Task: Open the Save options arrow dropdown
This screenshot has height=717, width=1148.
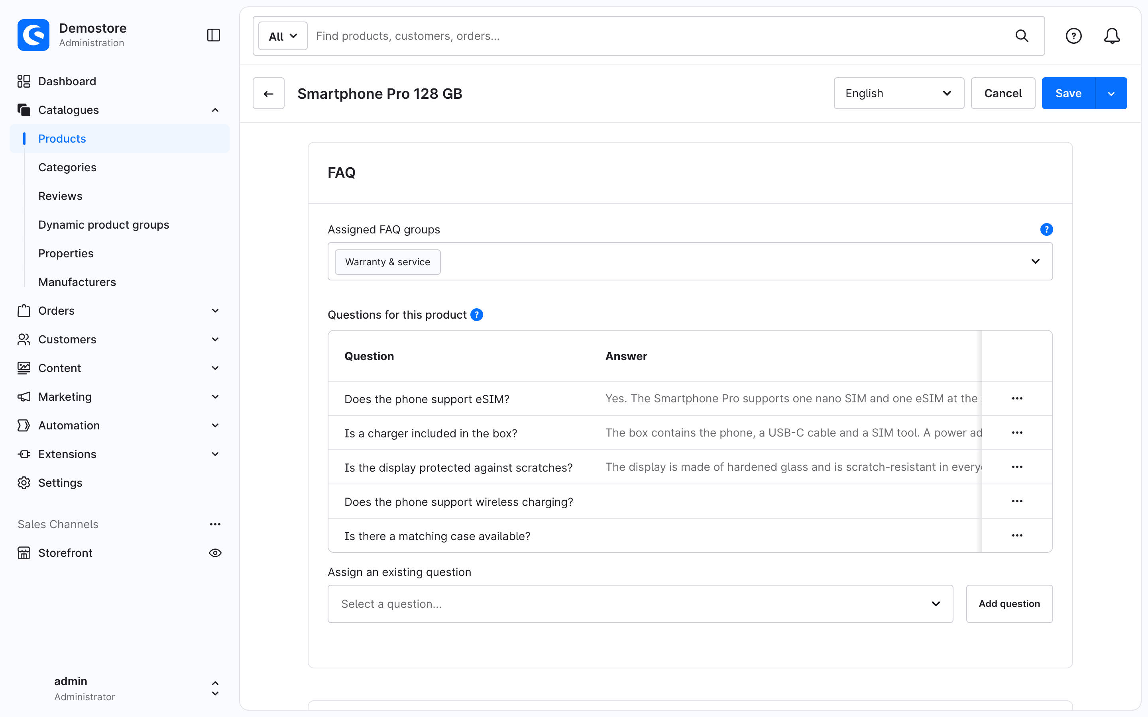Action: (1111, 94)
